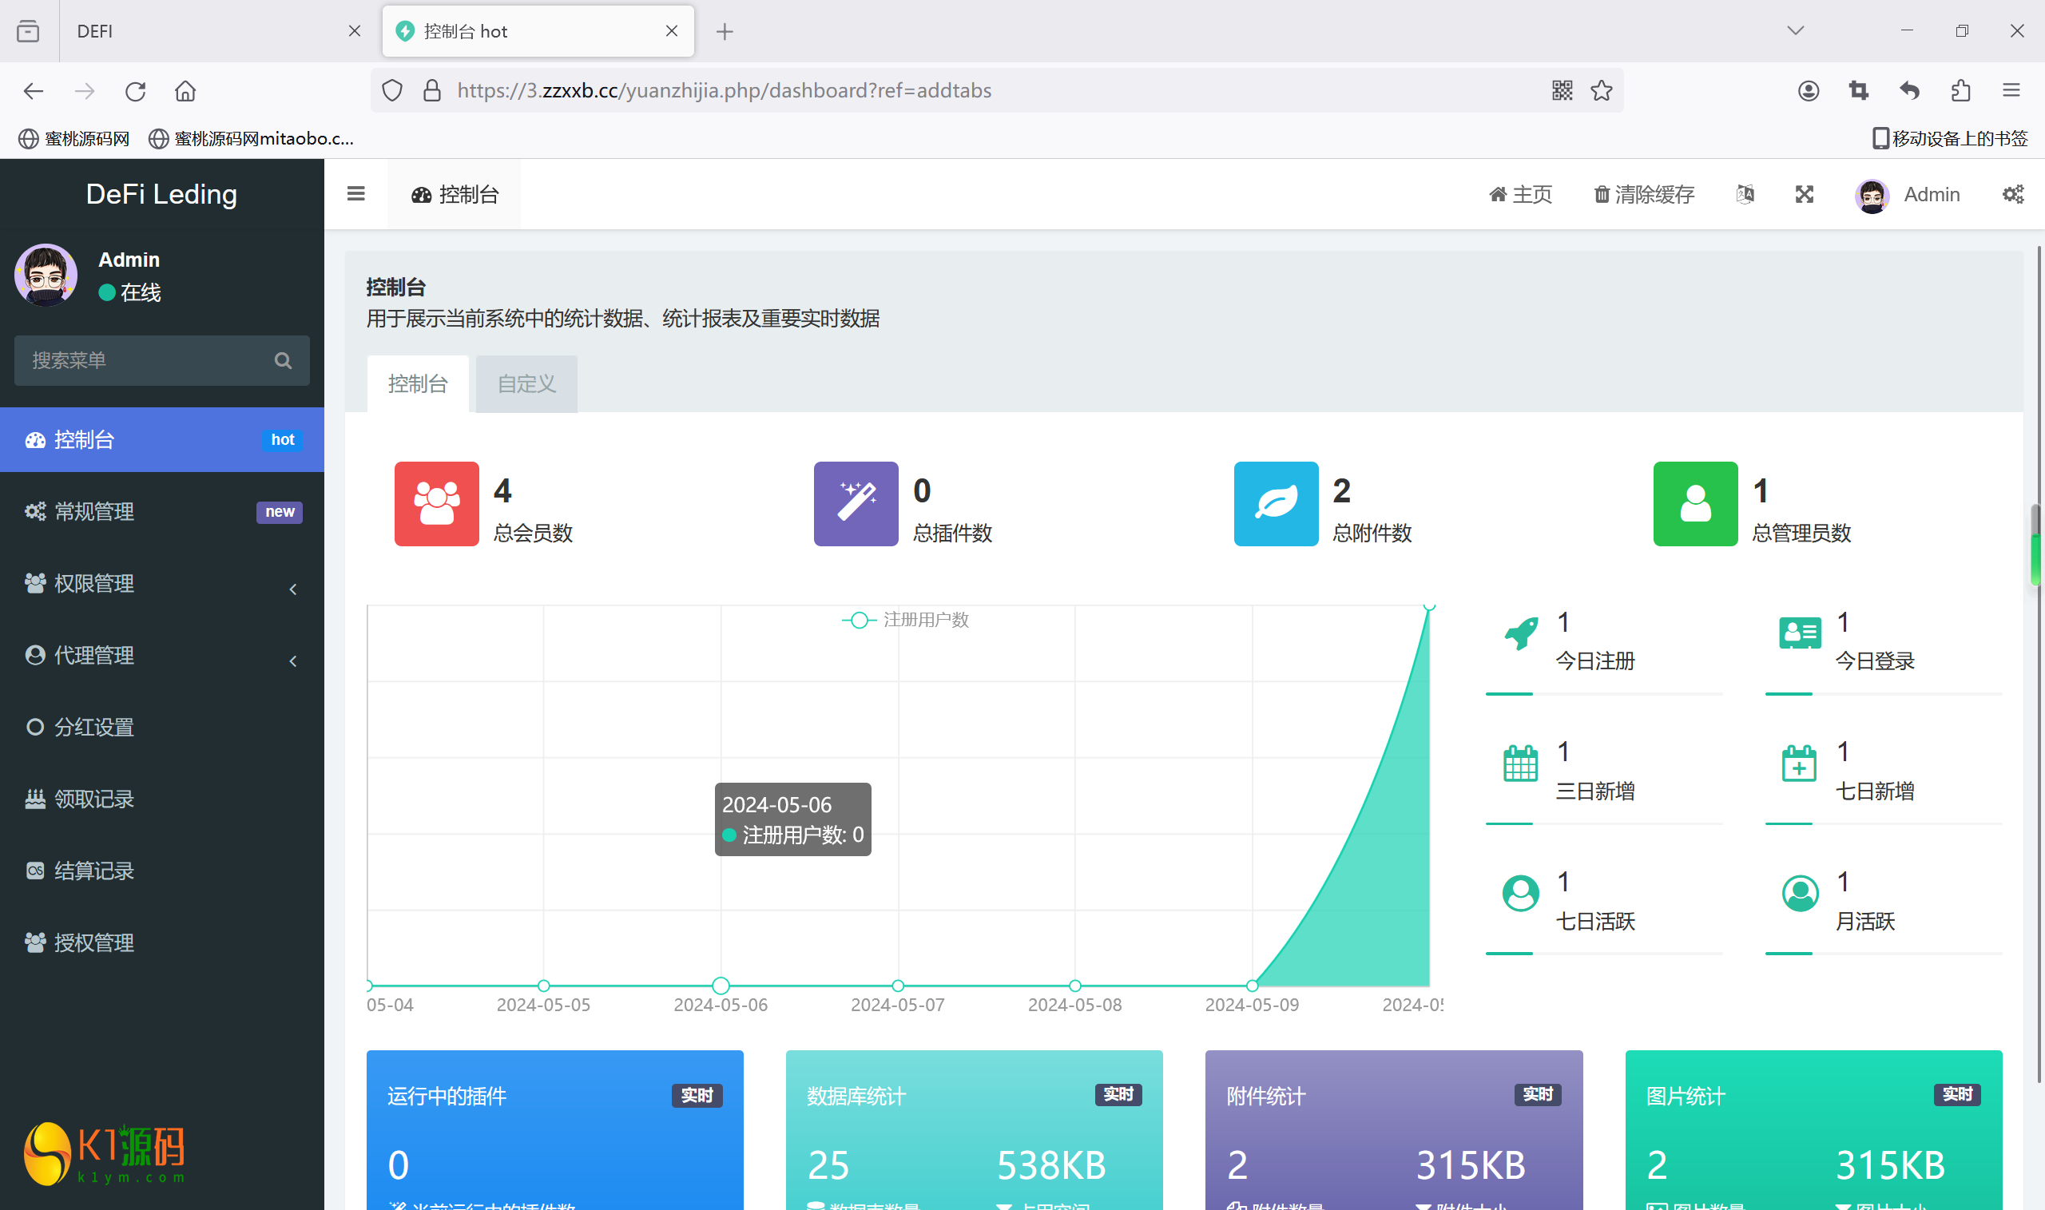The height and width of the screenshot is (1210, 2045).
Task: Open the language translation icon
Action: (1745, 194)
